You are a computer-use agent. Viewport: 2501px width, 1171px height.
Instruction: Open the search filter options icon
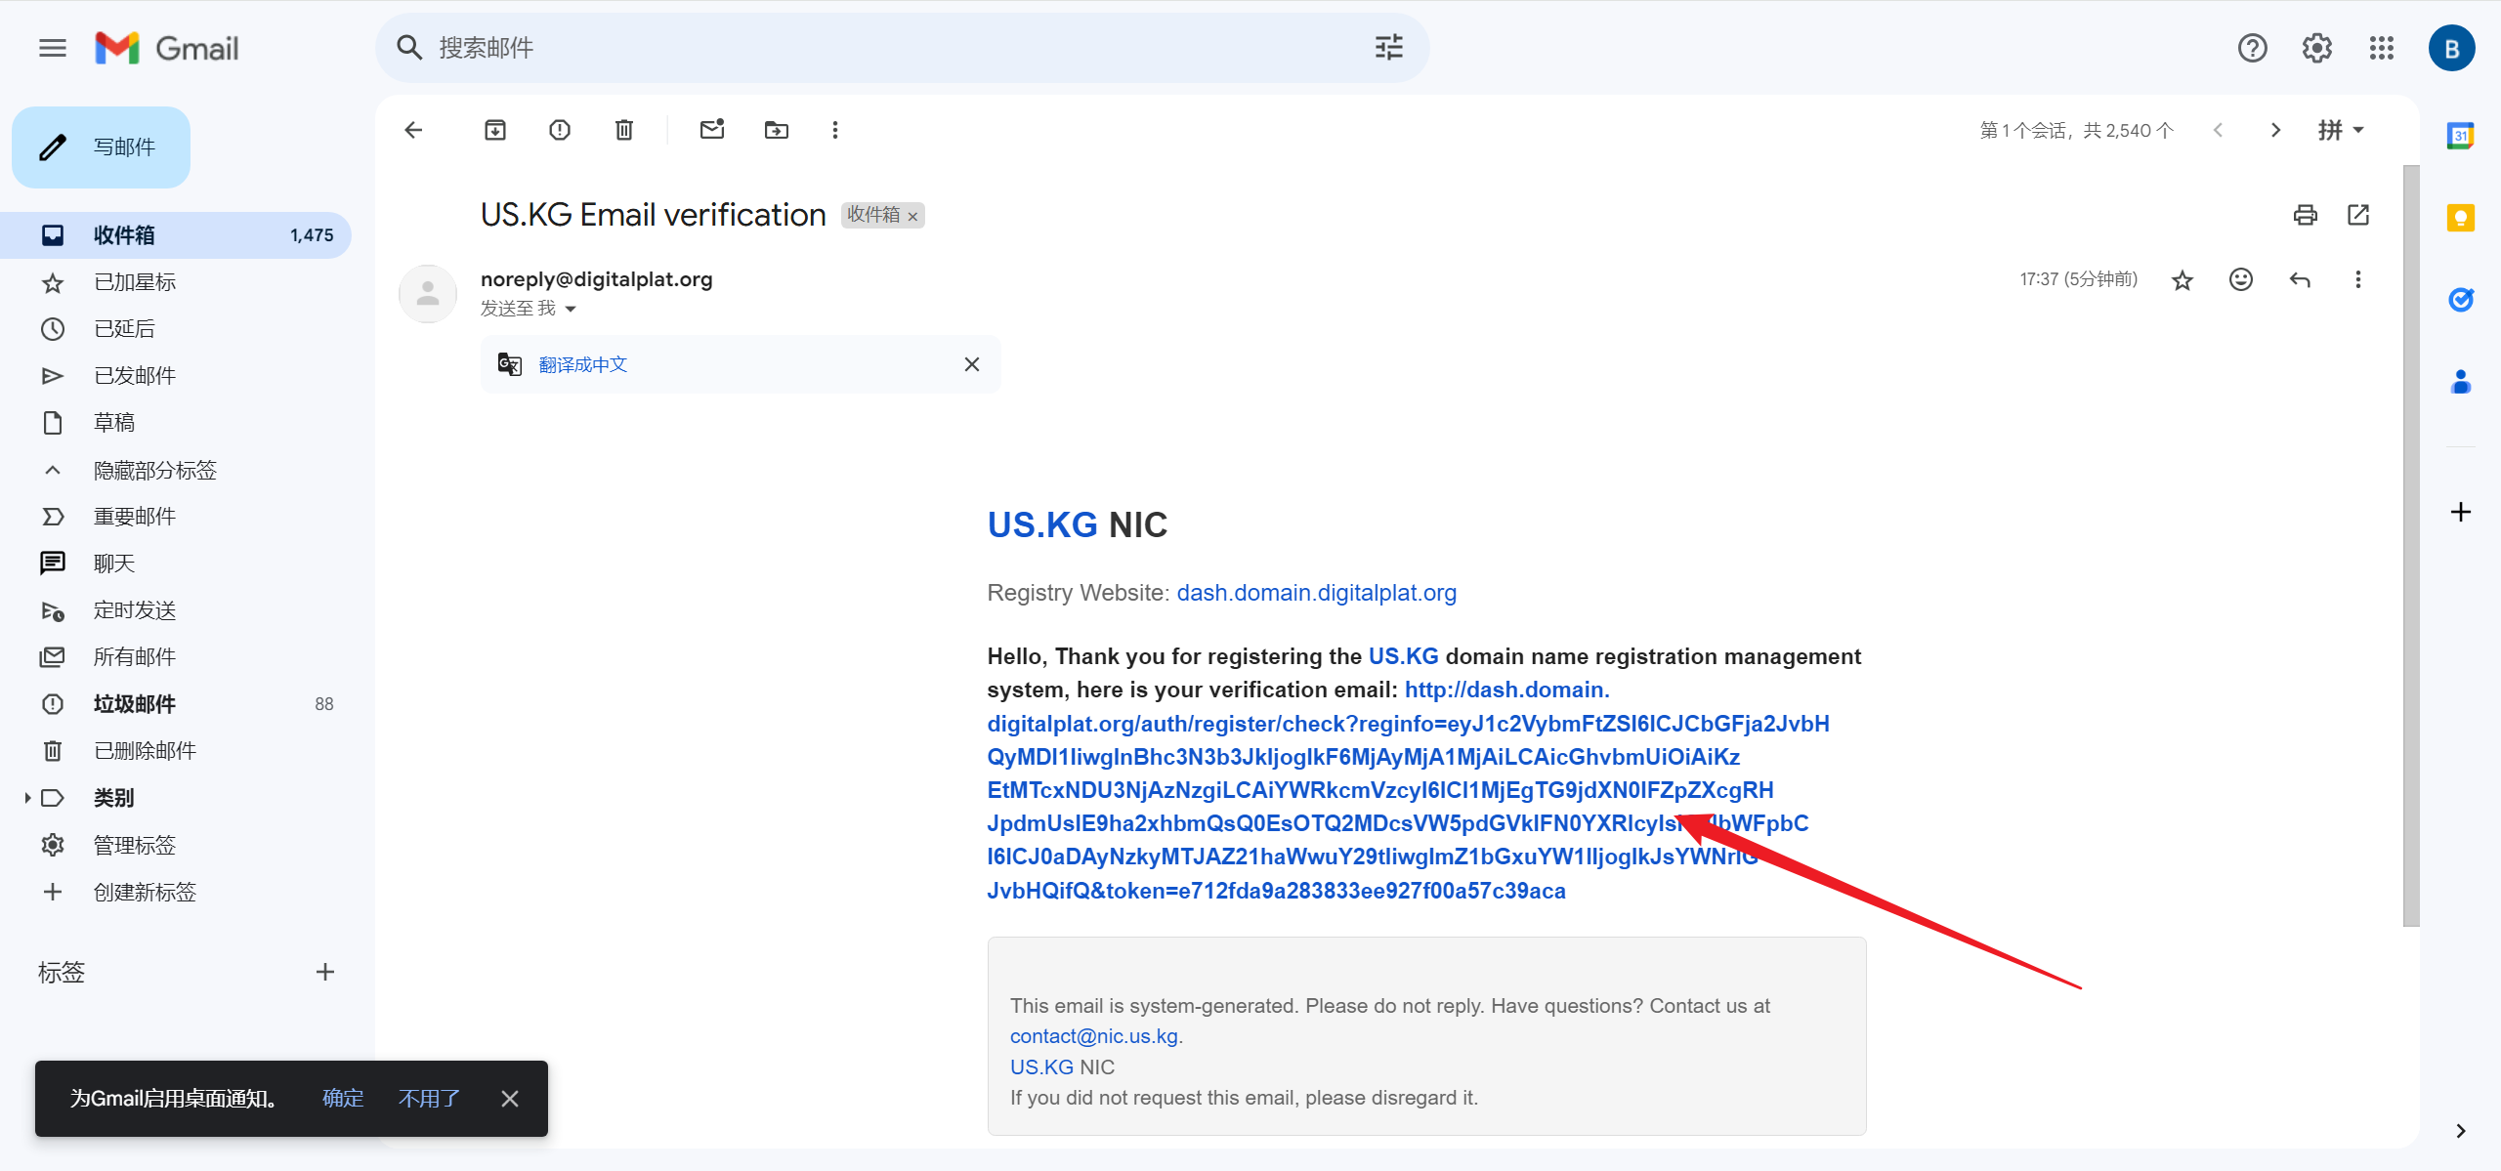click(x=1388, y=48)
